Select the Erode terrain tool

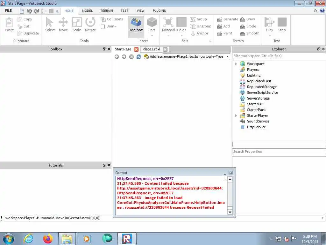(x=248, y=26)
